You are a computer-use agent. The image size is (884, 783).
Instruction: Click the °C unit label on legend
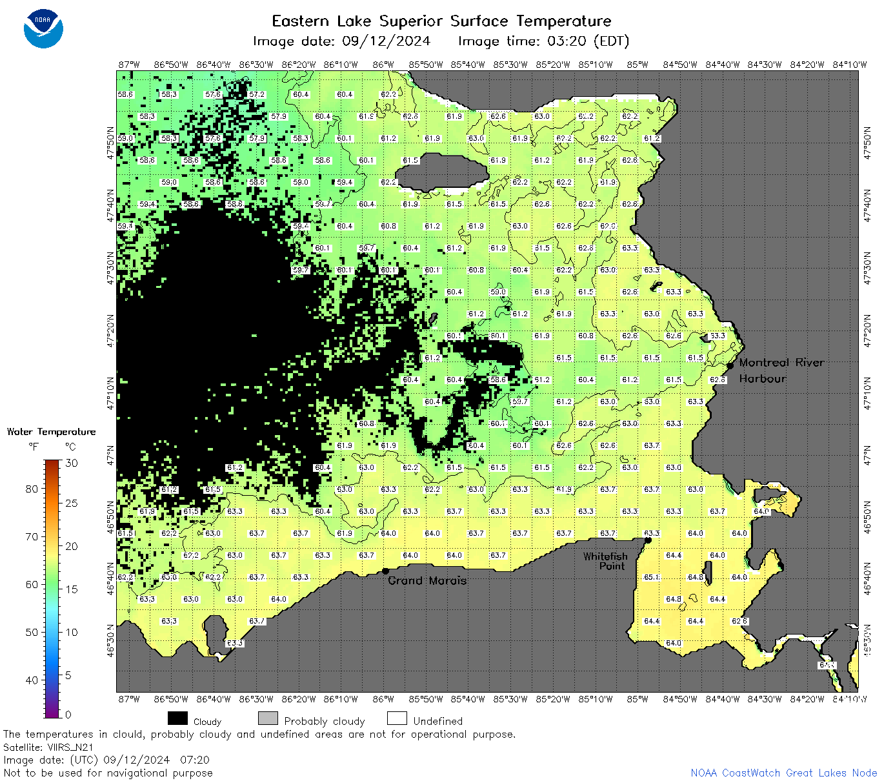click(70, 446)
